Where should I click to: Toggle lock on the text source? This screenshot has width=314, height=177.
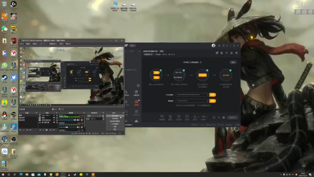coord(57,115)
